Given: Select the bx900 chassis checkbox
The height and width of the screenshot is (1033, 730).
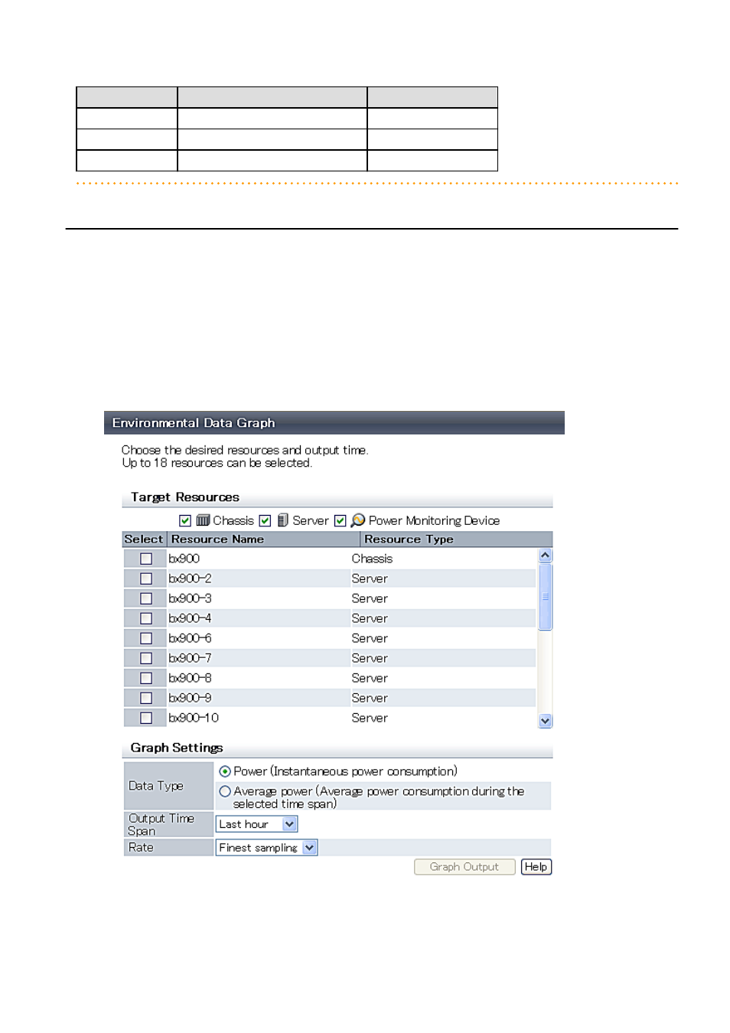Looking at the screenshot, I should (x=146, y=559).
